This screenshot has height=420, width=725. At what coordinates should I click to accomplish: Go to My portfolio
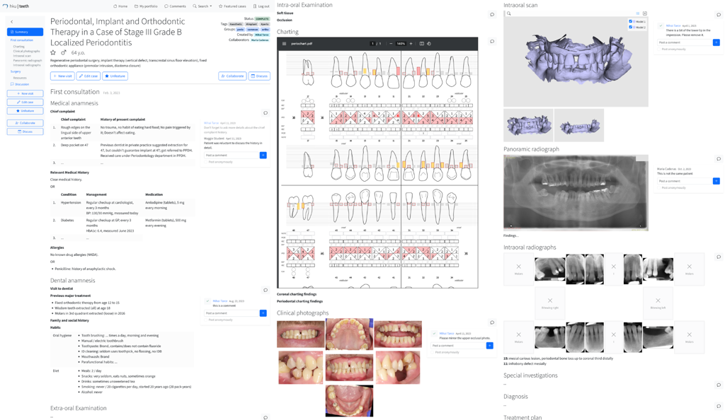tap(147, 6)
